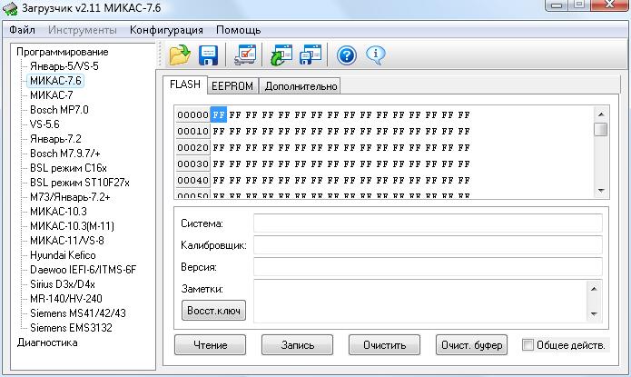The height and width of the screenshot is (377, 631).
Task: Click the Чтение button
Action: click(x=210, y=345)
